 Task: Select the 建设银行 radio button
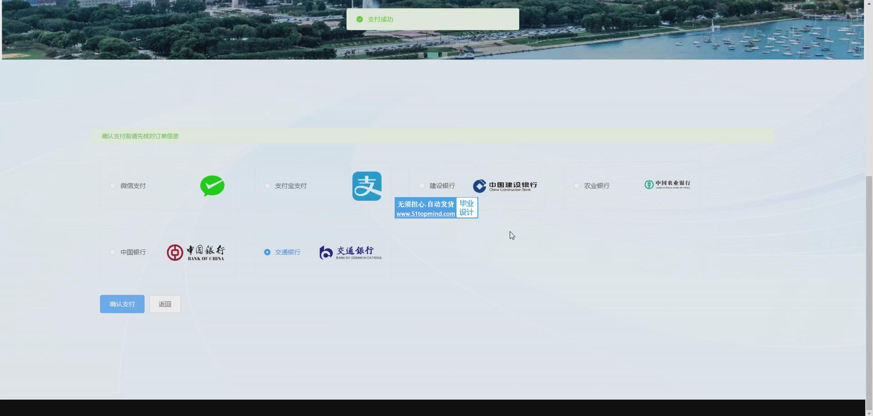tap(422, 186)
